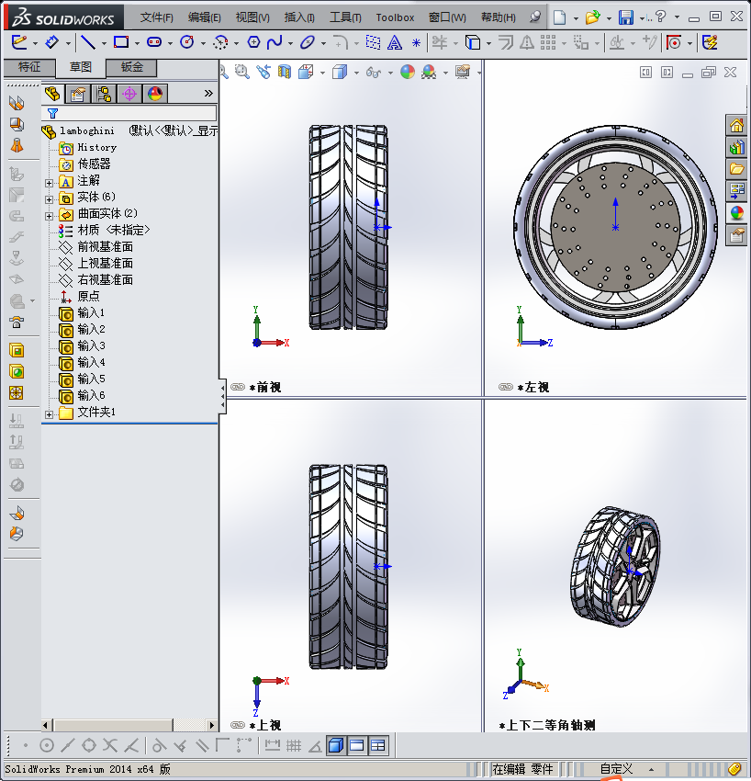
Task: Open the Line tool dropdown arrow
Action: tap(104, 44)
